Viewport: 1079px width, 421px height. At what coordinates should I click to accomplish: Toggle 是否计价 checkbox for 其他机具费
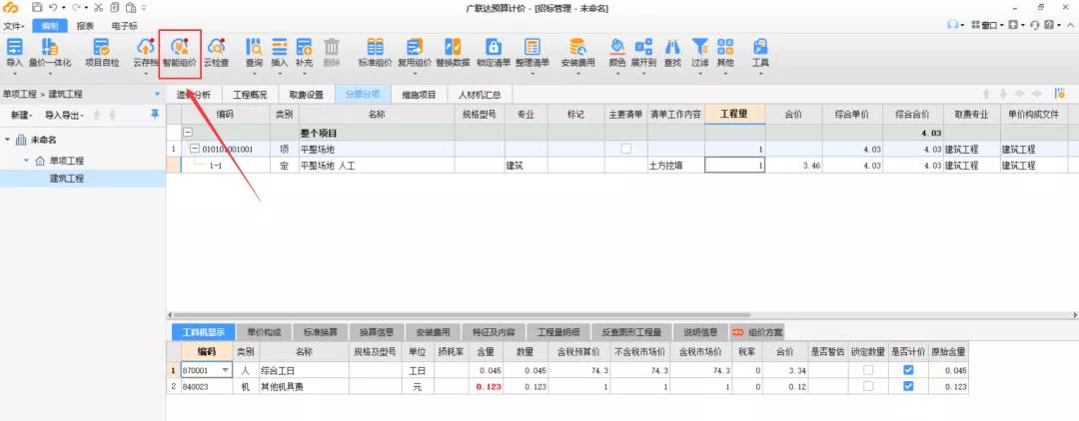pyautogui.click(x=908, y=386)
